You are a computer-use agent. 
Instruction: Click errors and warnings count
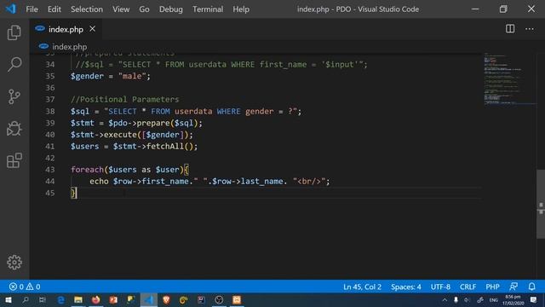25,287
